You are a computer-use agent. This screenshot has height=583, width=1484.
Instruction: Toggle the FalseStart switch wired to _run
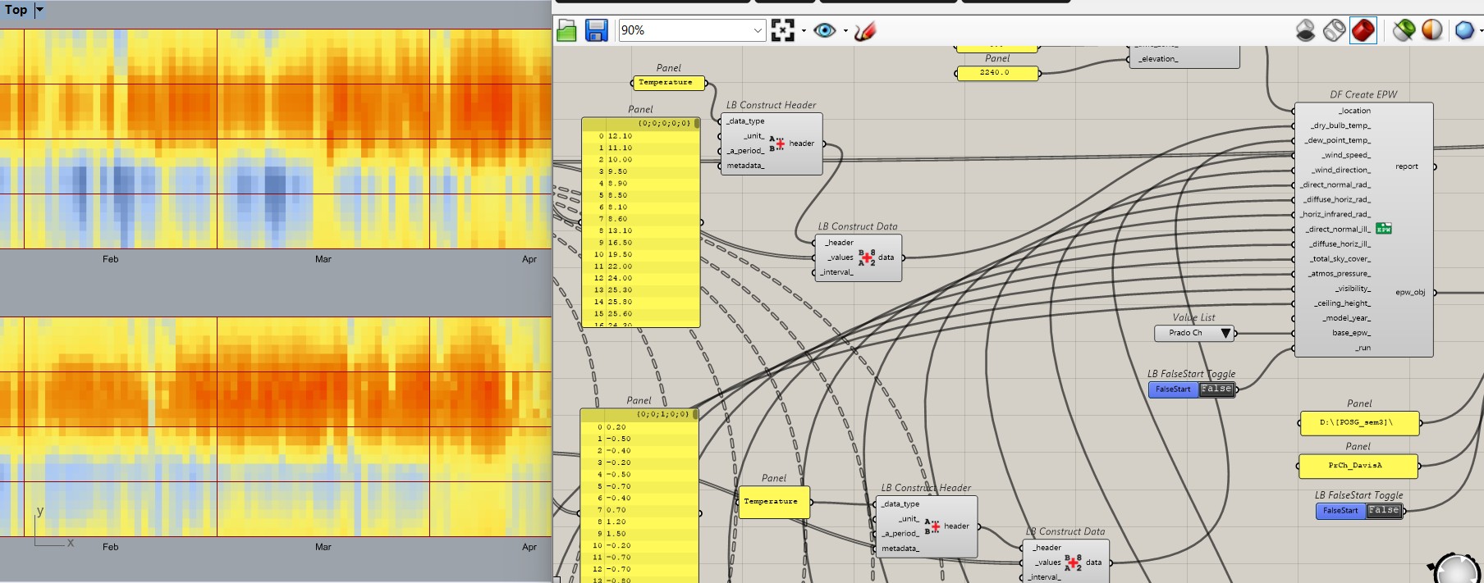tap(1216, 389)
